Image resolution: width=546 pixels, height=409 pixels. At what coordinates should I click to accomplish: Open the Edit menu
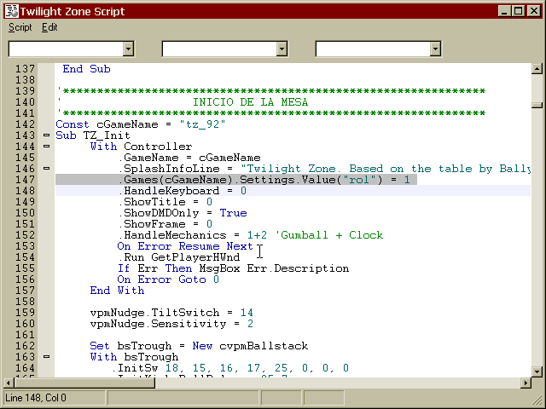(x=49, y=27)
